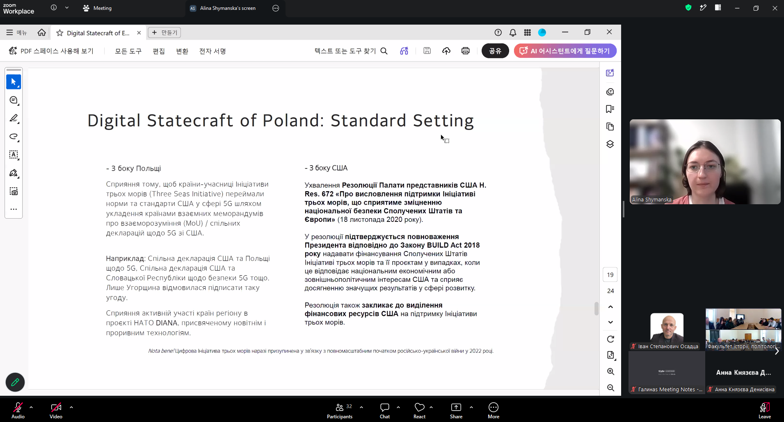Select the arrow selection tool in the PDF toolbar
784x422 pixels.
tap(14, 82)
